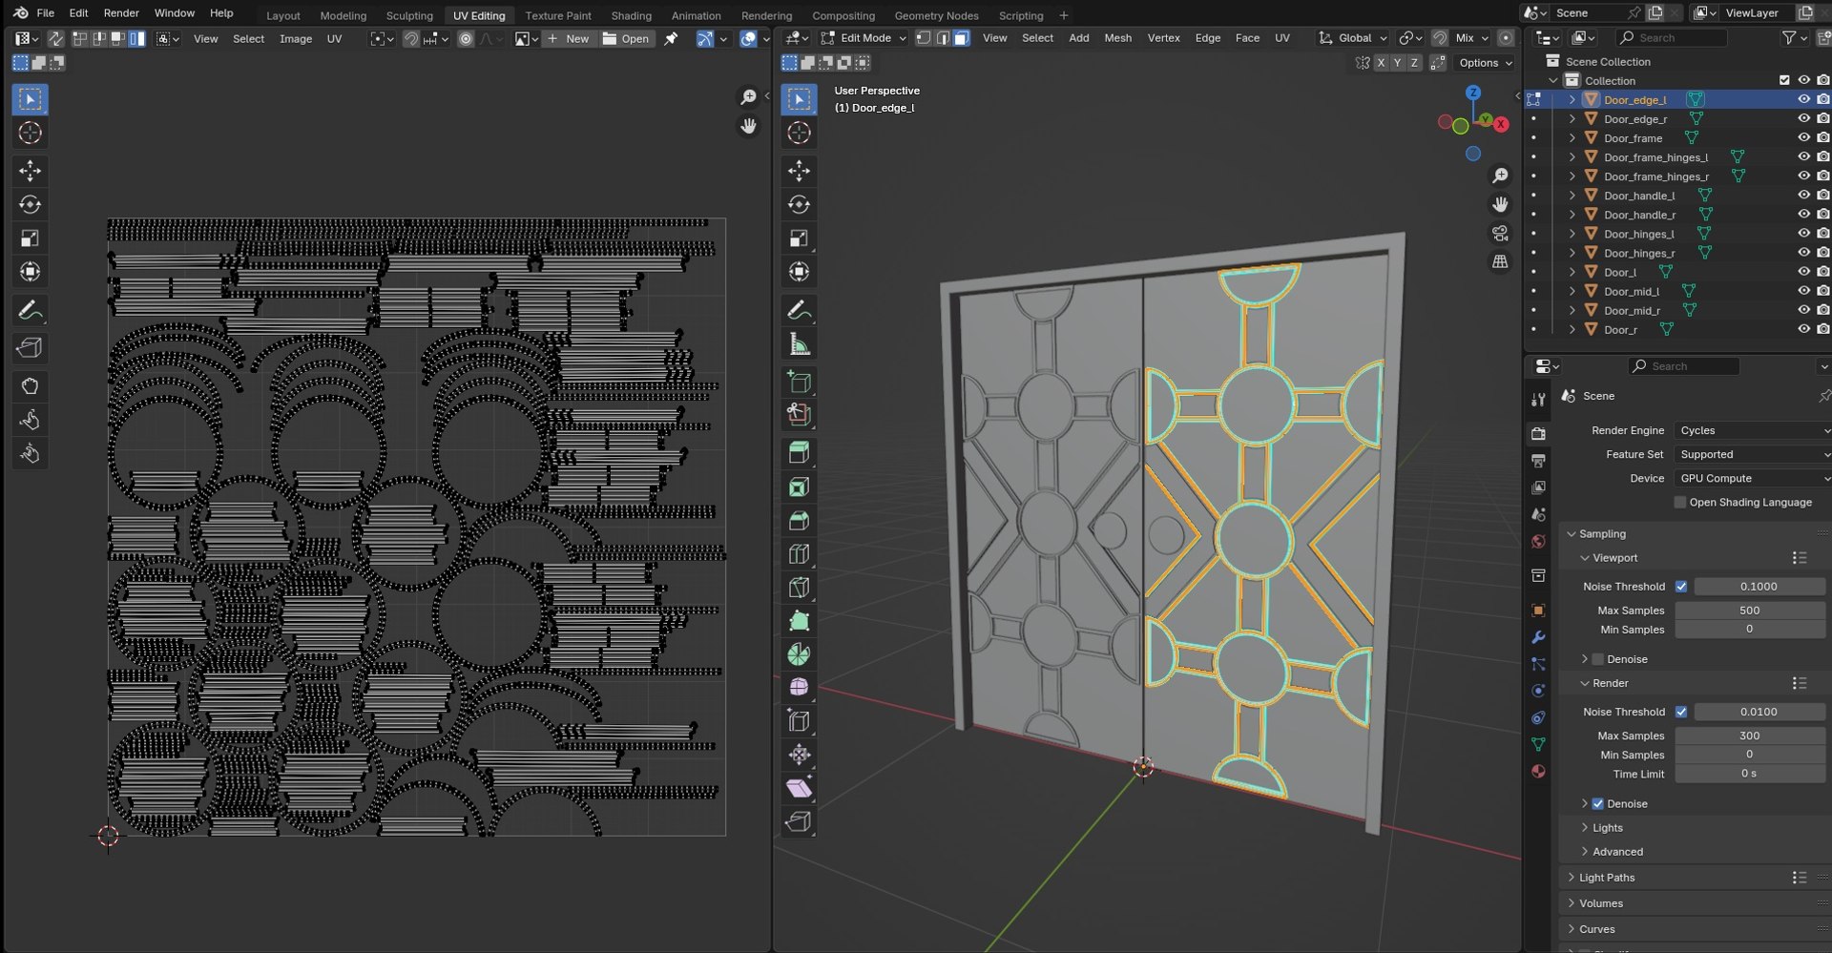
Task: Select the Shear tool
Action: point(800,788)
